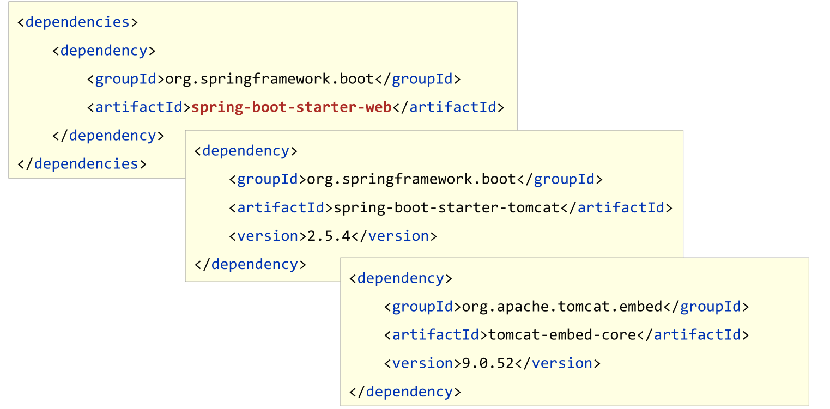The height and width of the screenshot is (409, 830).
Task: Click the opening dependencies tag
Action: [77, 22]
